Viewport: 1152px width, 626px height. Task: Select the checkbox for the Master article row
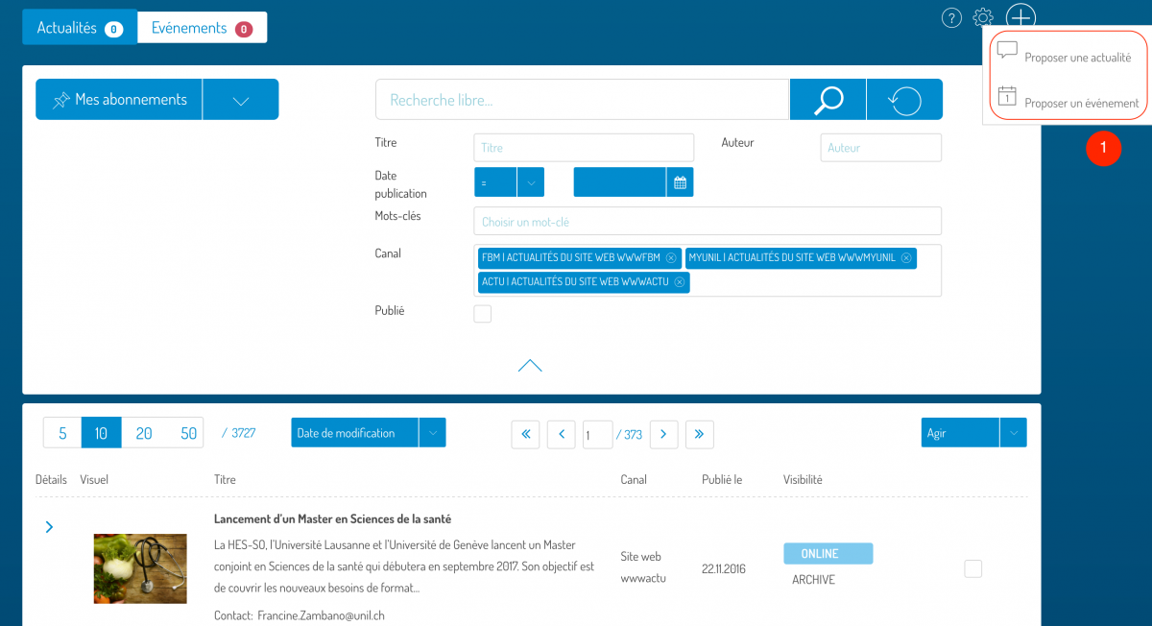(x=972, y=568)
